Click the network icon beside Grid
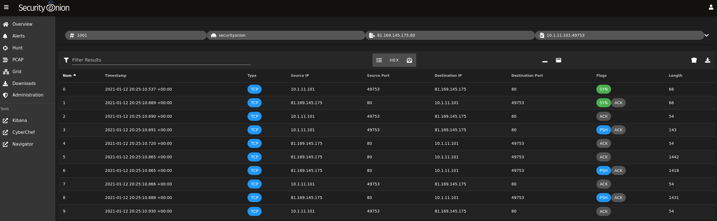This screenshot has height=221, width=717. pos(6,72)
